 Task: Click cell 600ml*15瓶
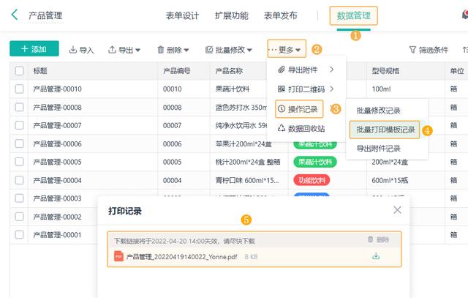point(390,180)
